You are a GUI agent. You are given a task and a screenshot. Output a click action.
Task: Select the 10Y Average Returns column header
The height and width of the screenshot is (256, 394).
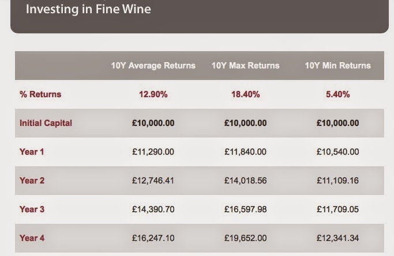153,66
